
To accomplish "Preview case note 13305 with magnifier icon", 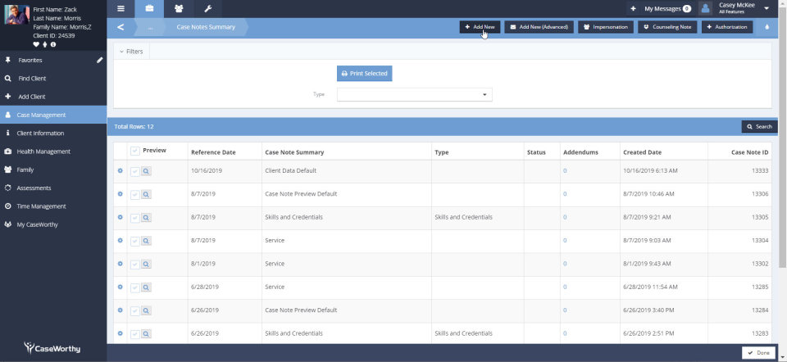I will (x=146, y=218).
